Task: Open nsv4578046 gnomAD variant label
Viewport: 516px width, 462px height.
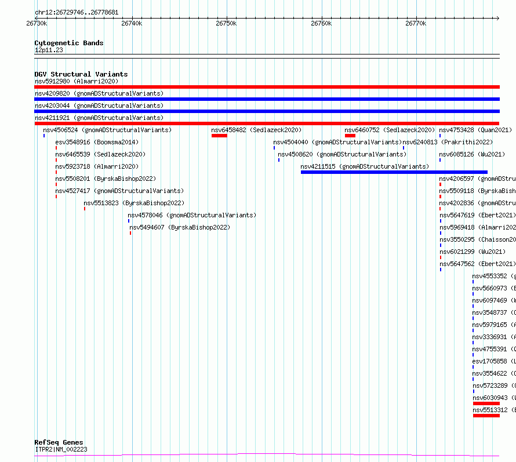Action: pos(192,215)
